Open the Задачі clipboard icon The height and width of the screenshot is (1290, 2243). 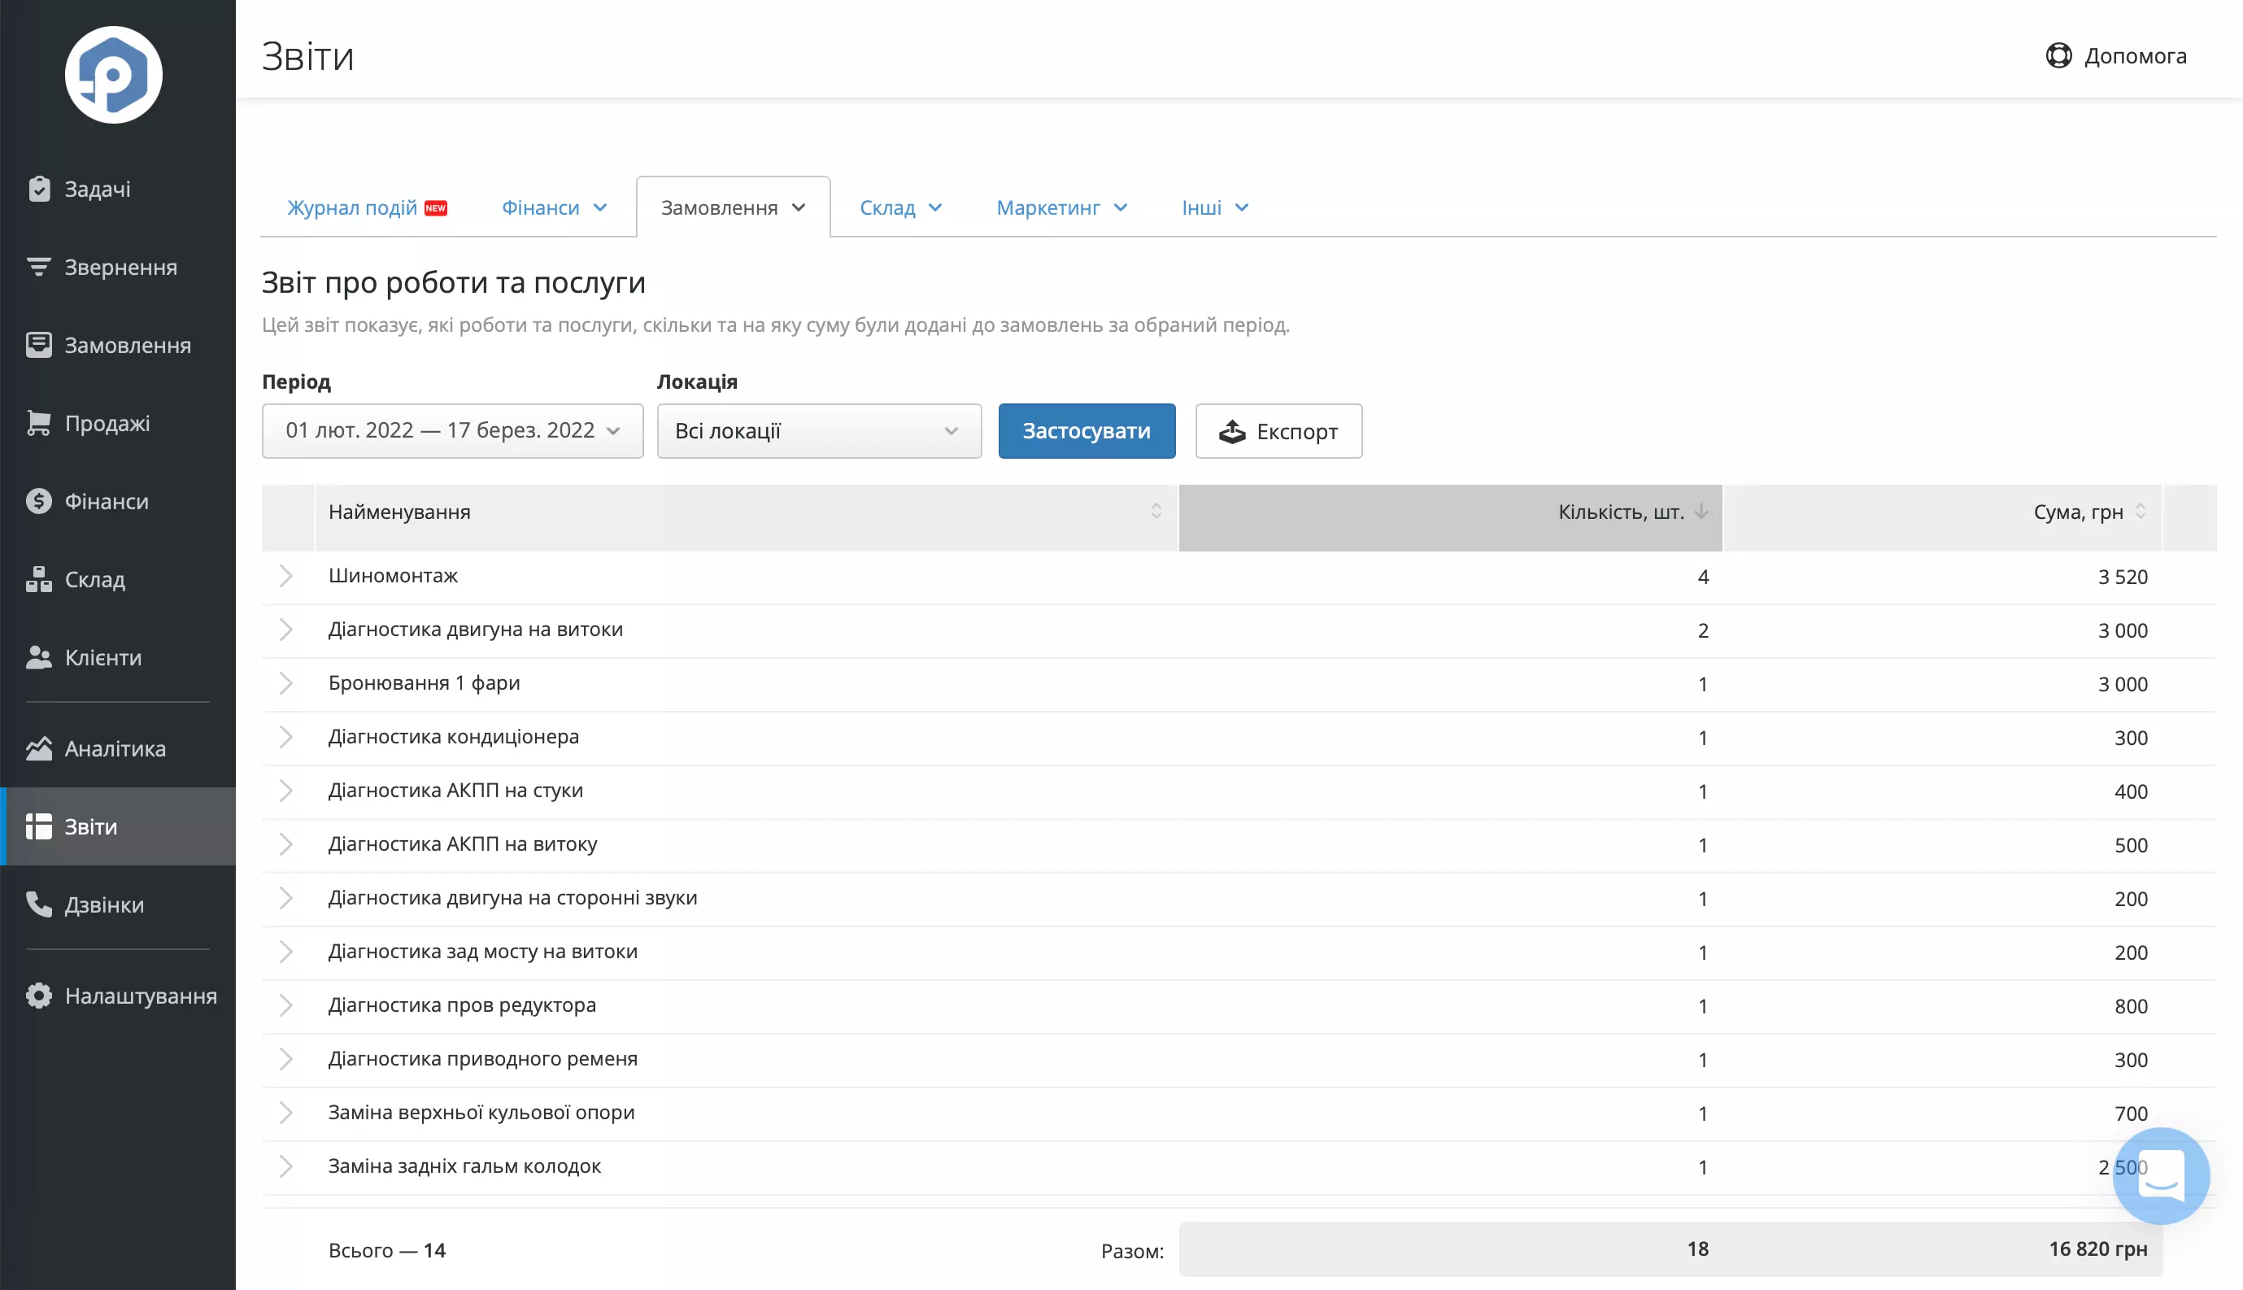coord(39,189)
